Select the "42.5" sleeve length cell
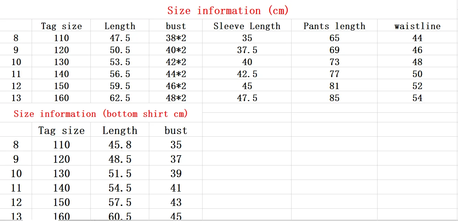This screenshot has width=458, height=221. tap(247, 74)
